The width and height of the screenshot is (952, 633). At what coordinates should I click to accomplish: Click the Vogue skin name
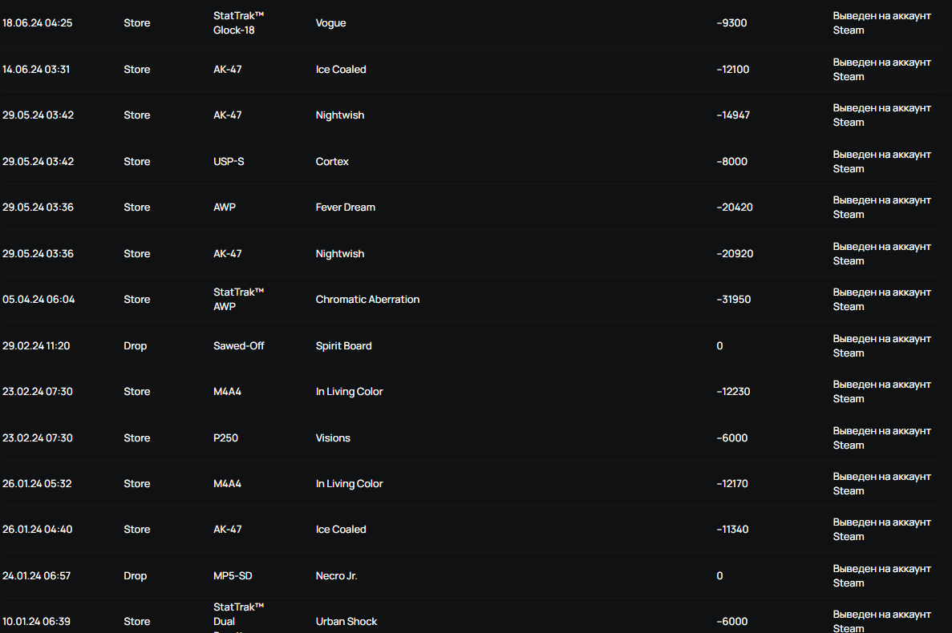point(330,23)
